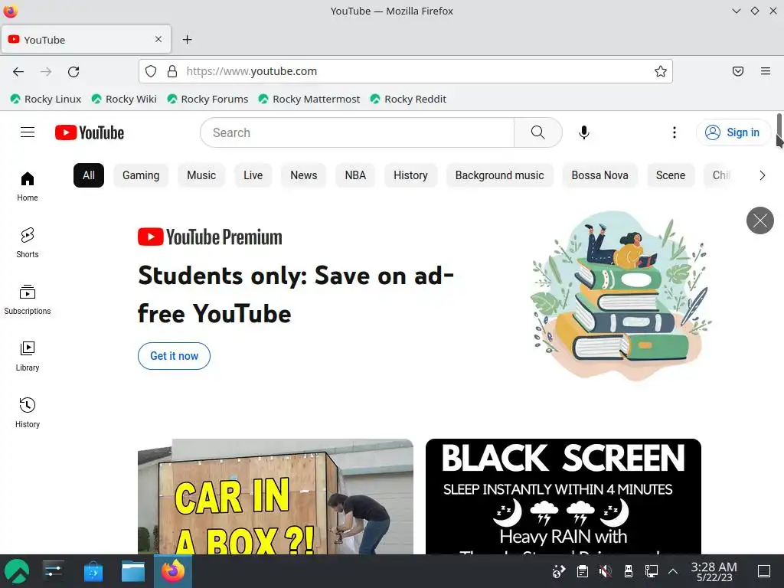The image size is (784, 588).
Task: Select the Music category chip
Action: tap(201, 175)
